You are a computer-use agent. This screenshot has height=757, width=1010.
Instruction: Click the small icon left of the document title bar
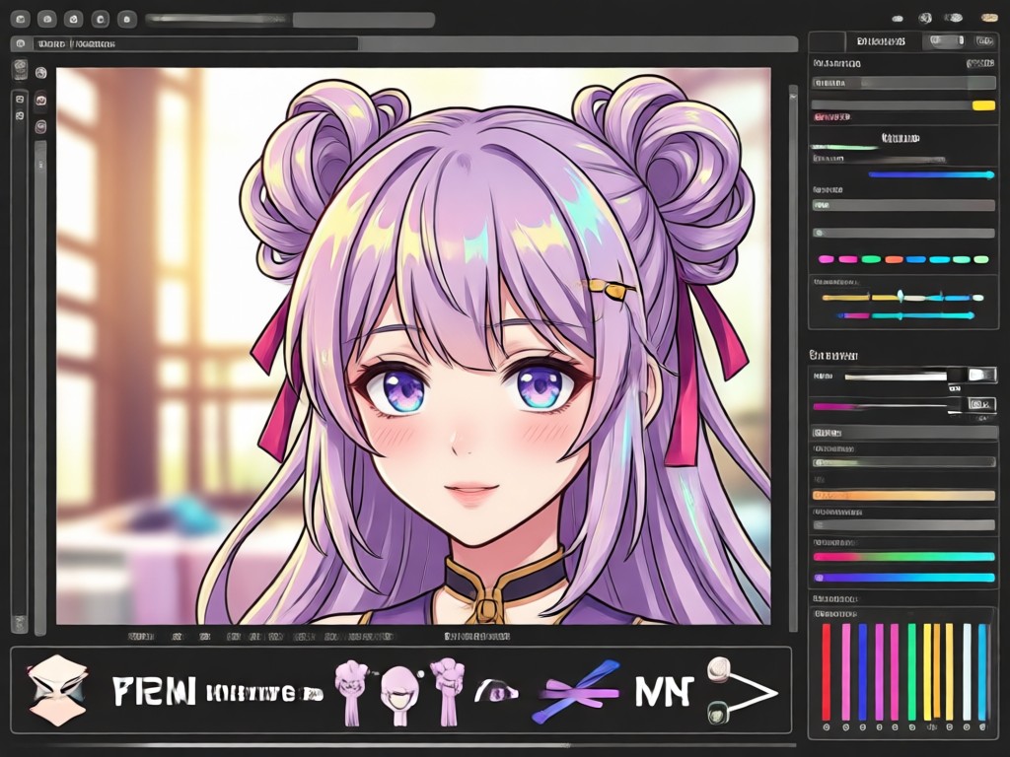[22, 43]
